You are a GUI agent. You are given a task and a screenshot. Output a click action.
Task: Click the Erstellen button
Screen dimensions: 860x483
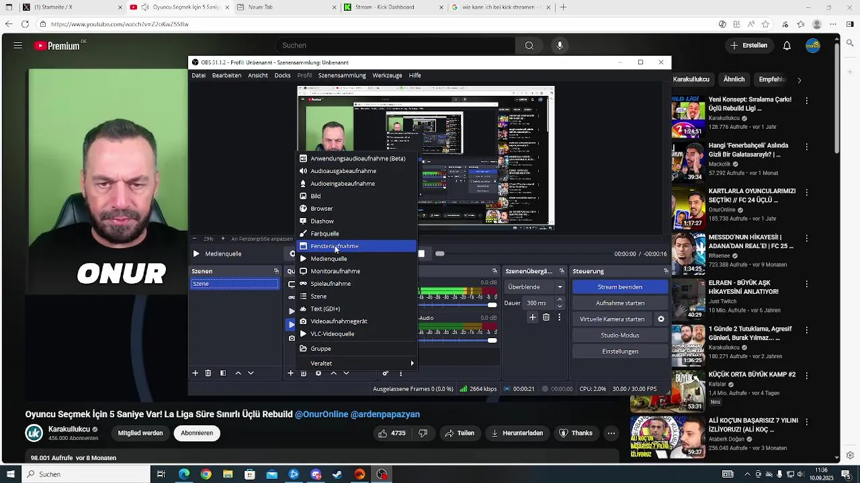coord(749,46)
